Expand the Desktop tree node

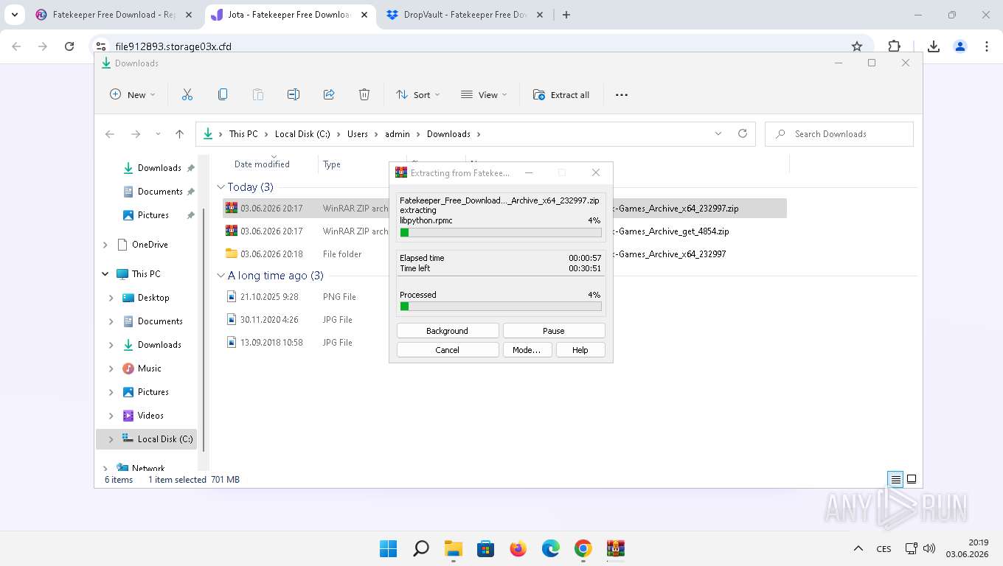111,298
